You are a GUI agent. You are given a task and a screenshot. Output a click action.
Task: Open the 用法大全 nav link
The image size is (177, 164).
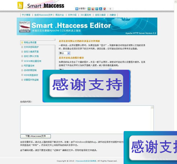(60, 15)
